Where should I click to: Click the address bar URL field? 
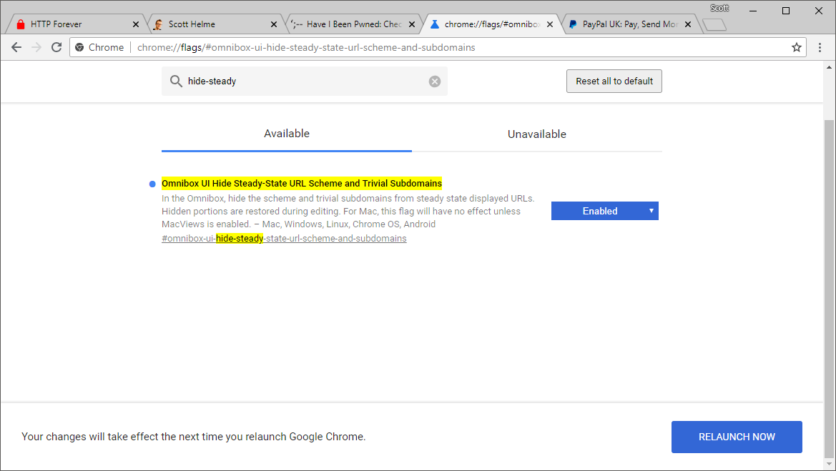tap(429, 48)
